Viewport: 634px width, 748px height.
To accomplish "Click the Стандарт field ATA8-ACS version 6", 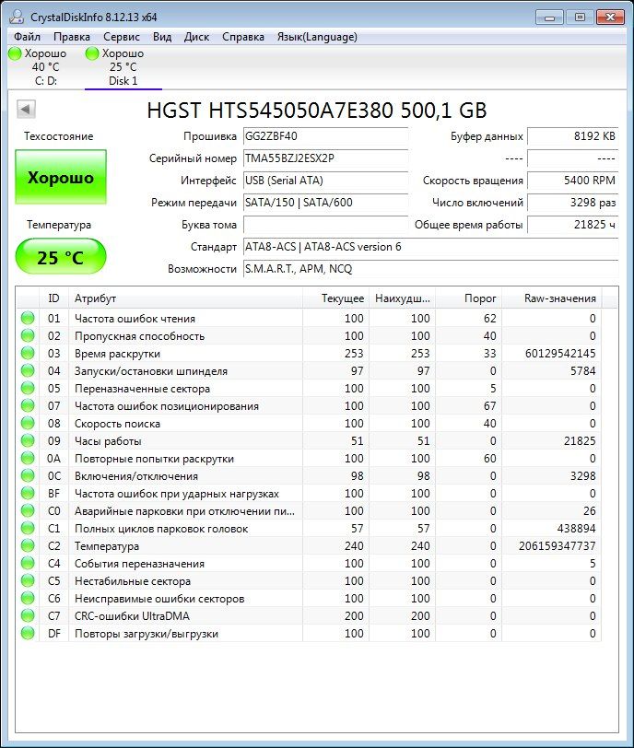I will click(x=430, y=247).
